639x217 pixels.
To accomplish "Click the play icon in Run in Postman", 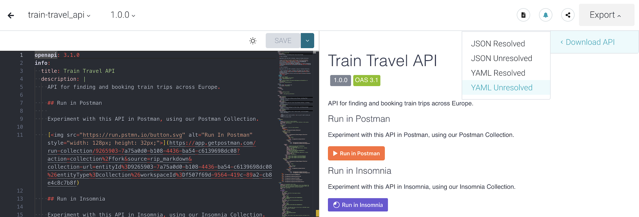I will 335,153.
